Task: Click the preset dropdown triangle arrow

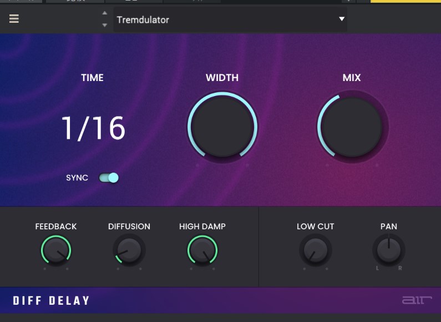Action: tap(342, 19)
